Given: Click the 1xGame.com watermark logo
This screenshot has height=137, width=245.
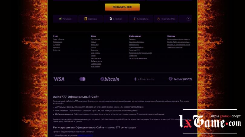Looking at the screenshot, I should [210, 121].
